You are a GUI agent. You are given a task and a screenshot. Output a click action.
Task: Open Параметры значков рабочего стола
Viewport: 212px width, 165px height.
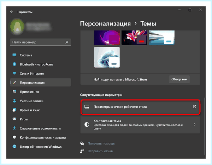(x=140, y=107)
